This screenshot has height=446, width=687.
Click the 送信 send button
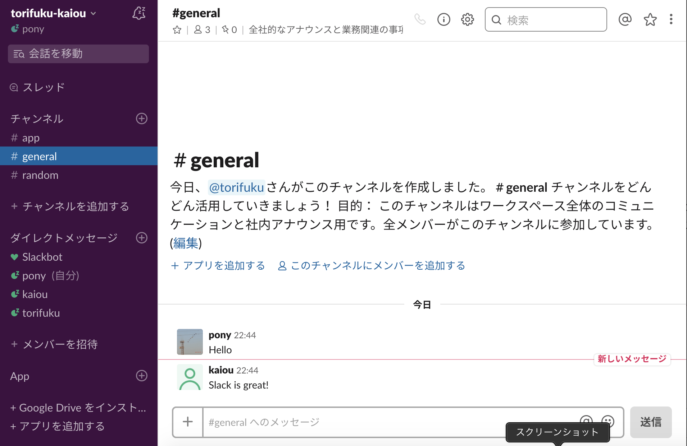click(x=651, y=422)
